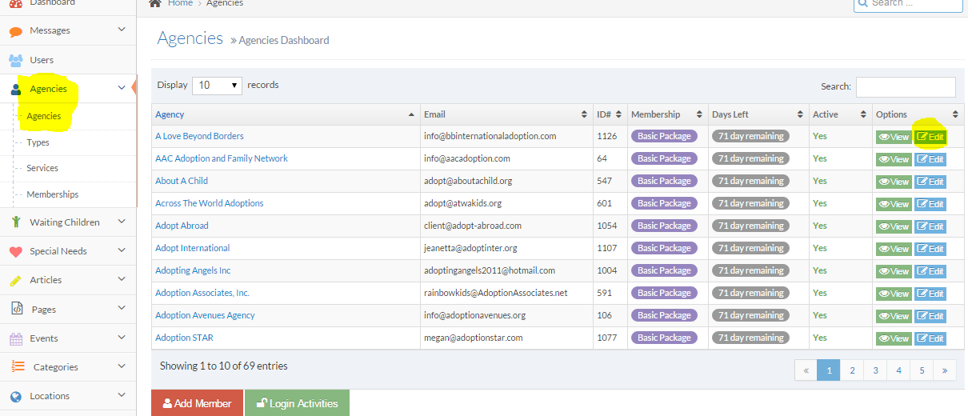Focus the top header search box
Screen dimensions: 968x416
coord(908,4)
